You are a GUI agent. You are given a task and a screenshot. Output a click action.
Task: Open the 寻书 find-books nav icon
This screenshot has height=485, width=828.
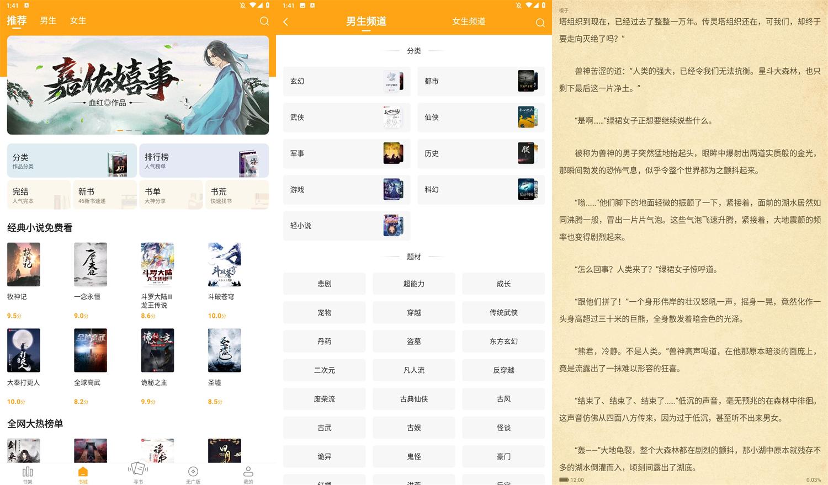pos(138,473)
